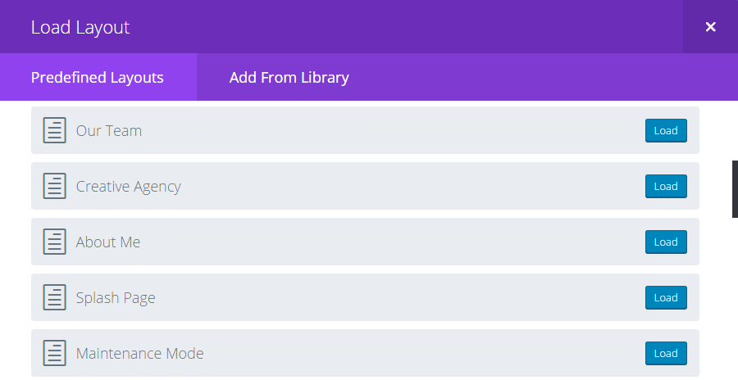This screenshot has width=738, height=380.
Task: Select the About Me layout name
Action: click(108, 242)
